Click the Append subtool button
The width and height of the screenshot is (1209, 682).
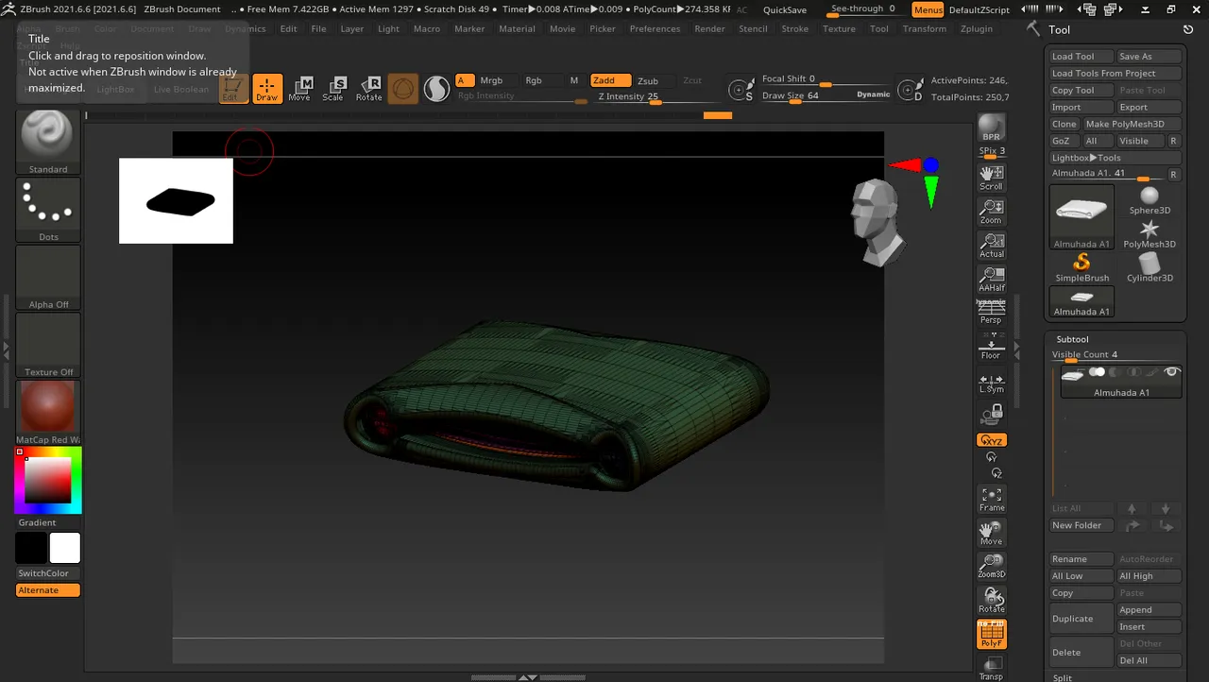[1149, 610]
